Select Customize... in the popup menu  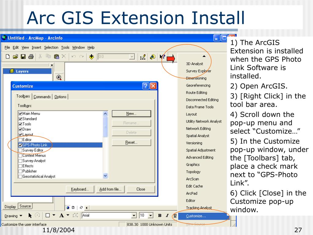204,216
